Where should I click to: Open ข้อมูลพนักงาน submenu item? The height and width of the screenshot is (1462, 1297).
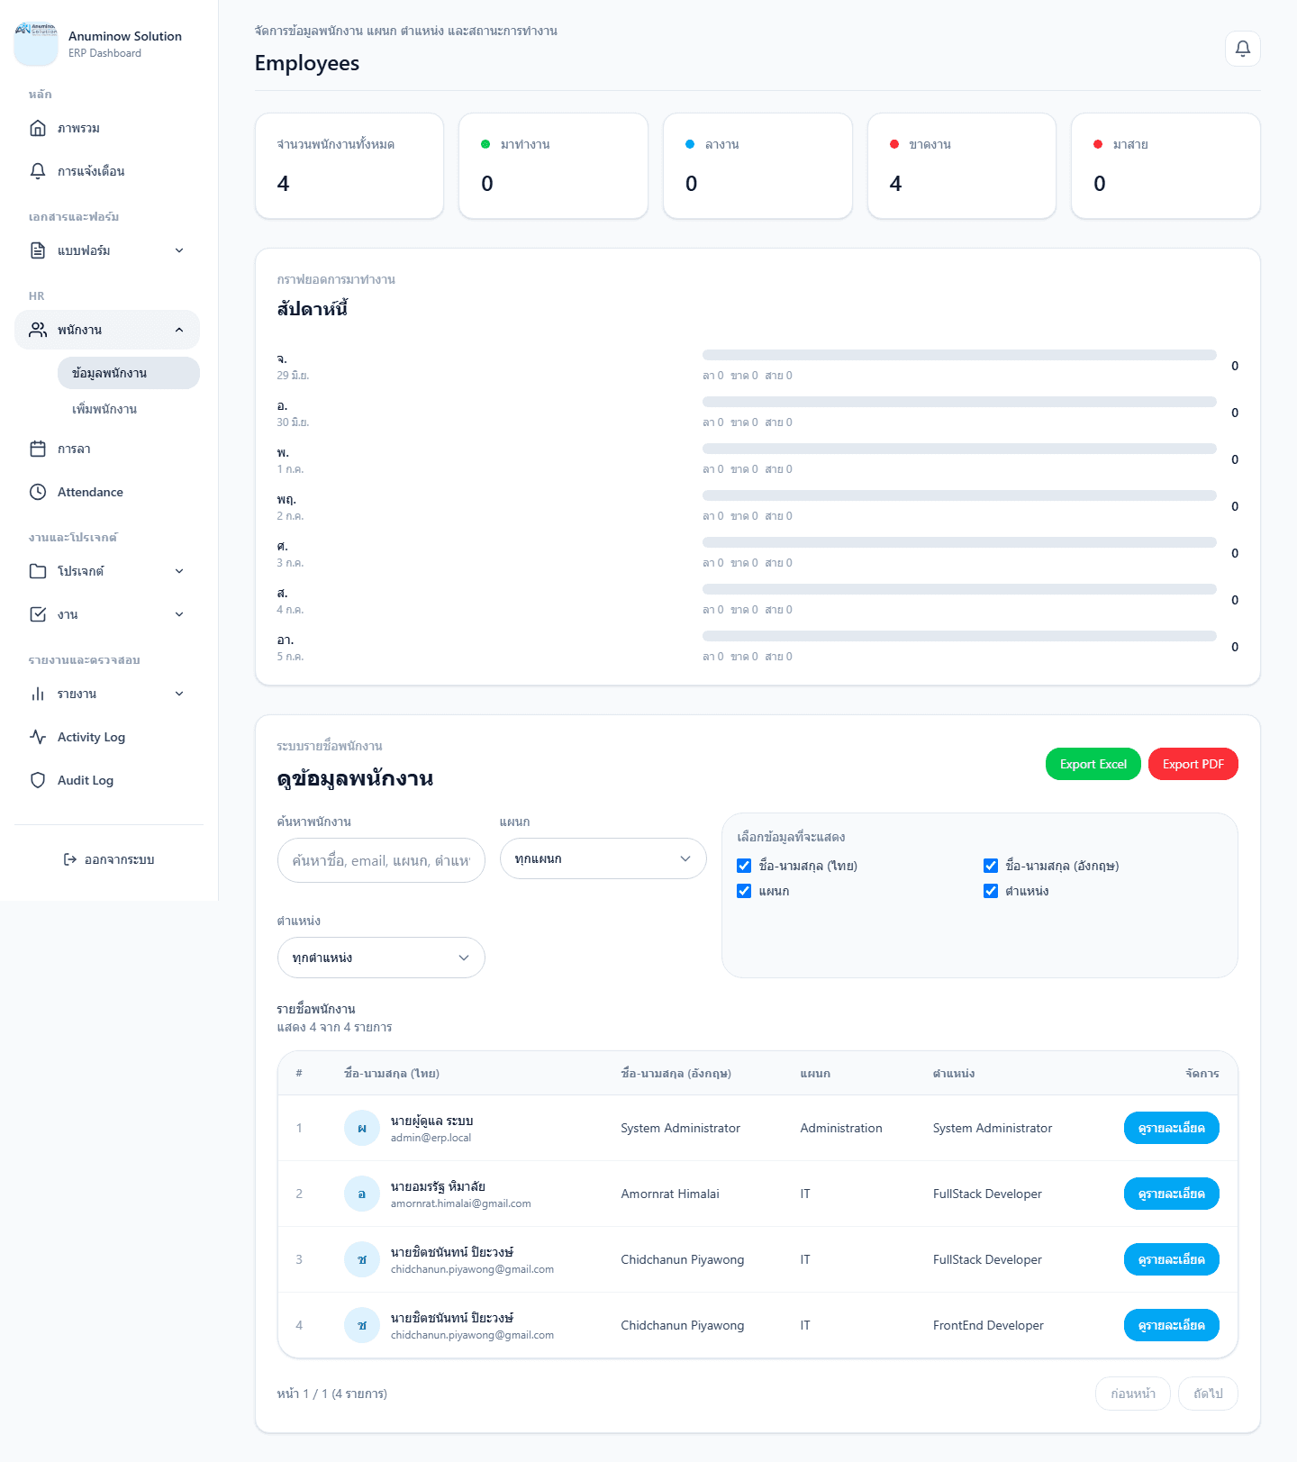pyautogui.click(x=129, y=373)
